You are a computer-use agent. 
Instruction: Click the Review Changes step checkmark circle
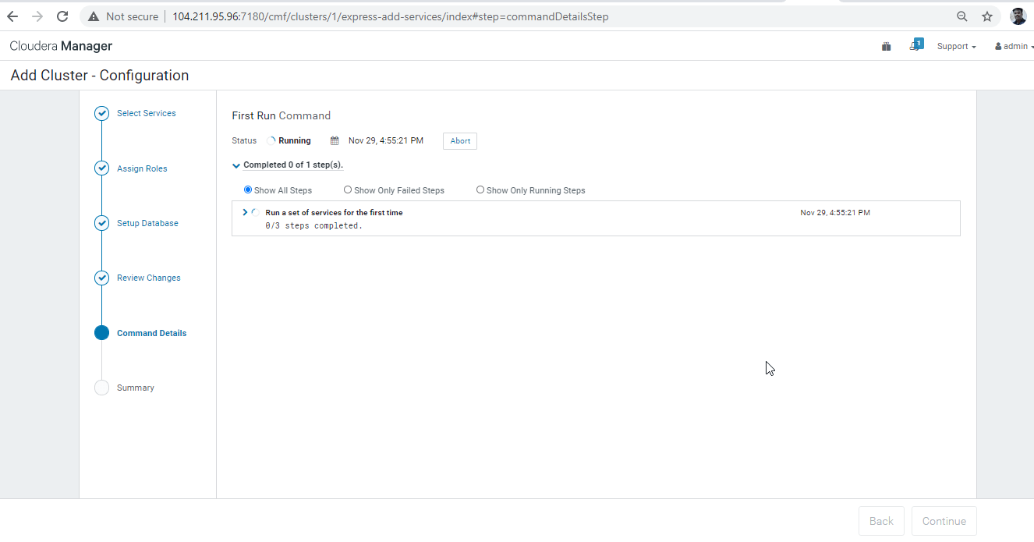[101, 278]
